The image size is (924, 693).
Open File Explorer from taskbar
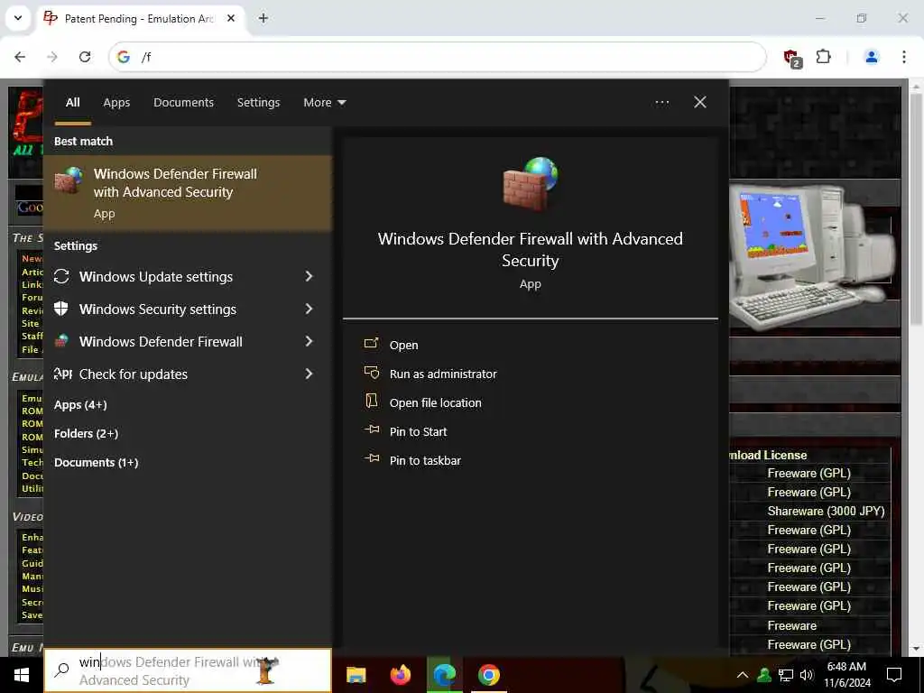(356, 675)
